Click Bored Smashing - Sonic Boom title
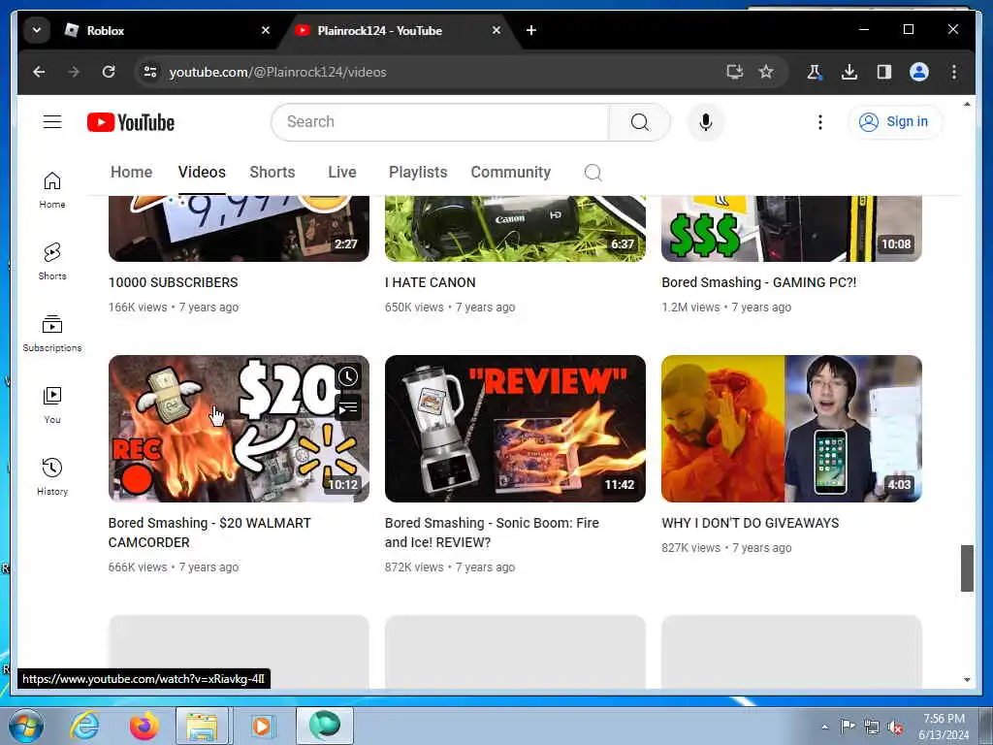The height and width of the screenshot is (745, 993). [x=492, y=533]
